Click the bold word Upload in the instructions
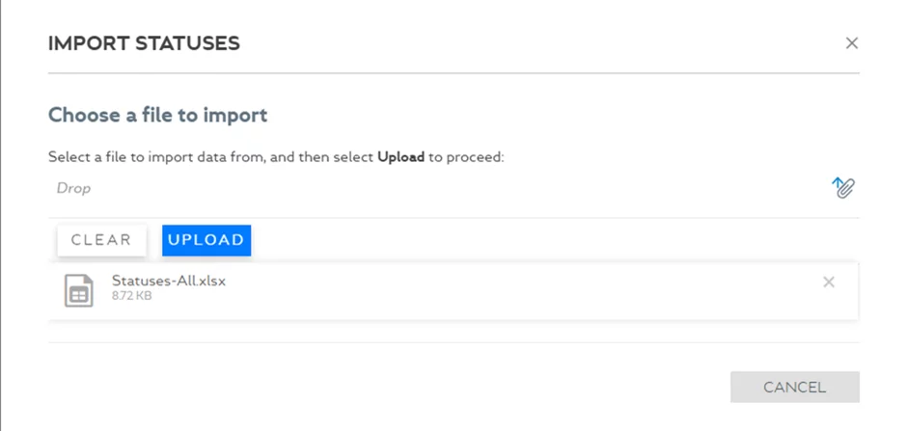Viewport: 907px width, 431px height. pos(400,156)
